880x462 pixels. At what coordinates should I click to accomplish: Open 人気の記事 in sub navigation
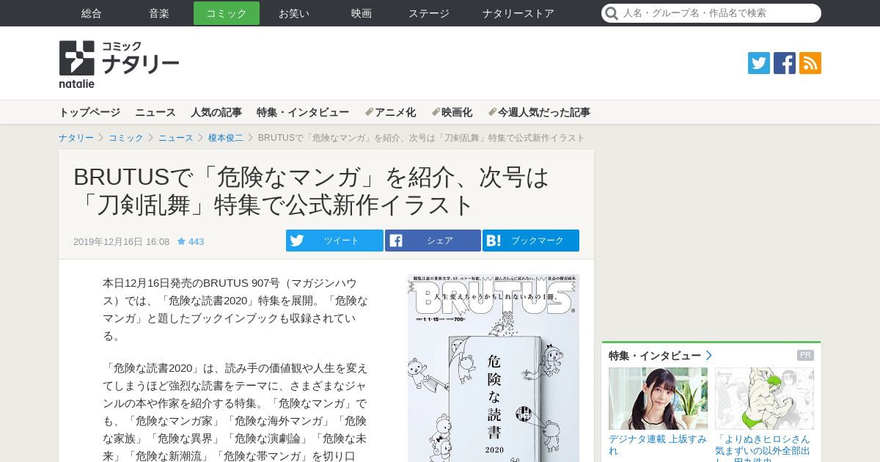pyautogui.click(x=216, y=112)
